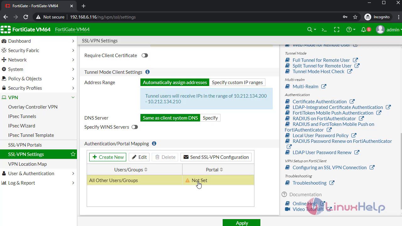This screenshot has width=402, height=226.
Task: Expand the Network menu
Action: pyautogui.click(x=38, y=60)
